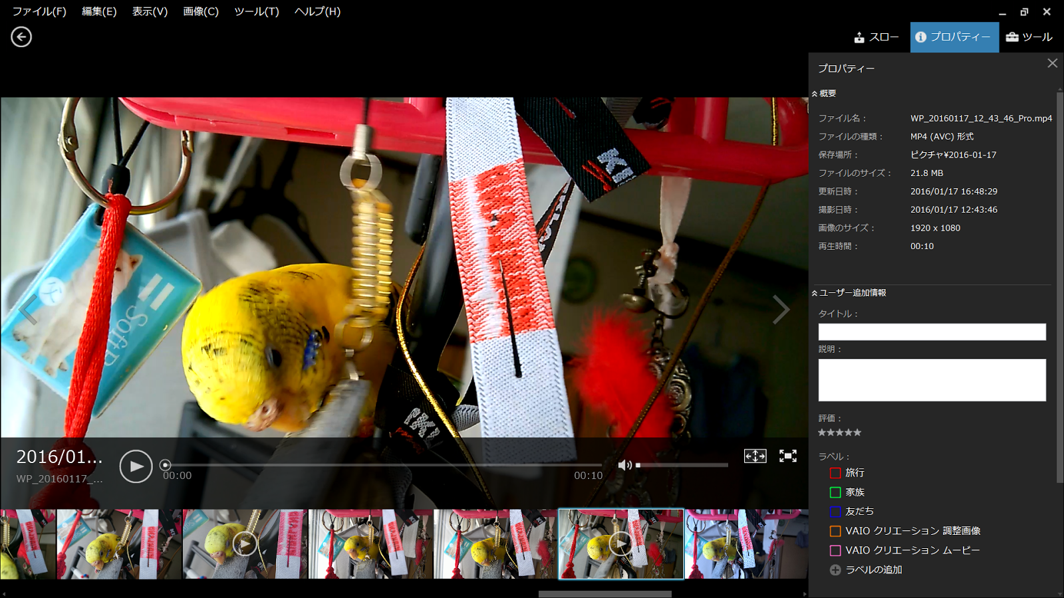The width and height of the screenshot is (1064, 598).
Task: Select the highlighted video thumbnail in filmstrip
Action: [x=621, y=544]
